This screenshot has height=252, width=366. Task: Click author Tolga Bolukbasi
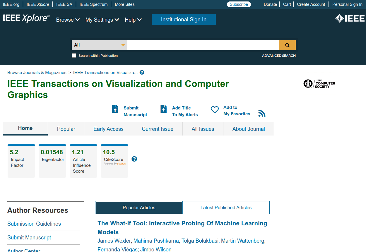200,241
